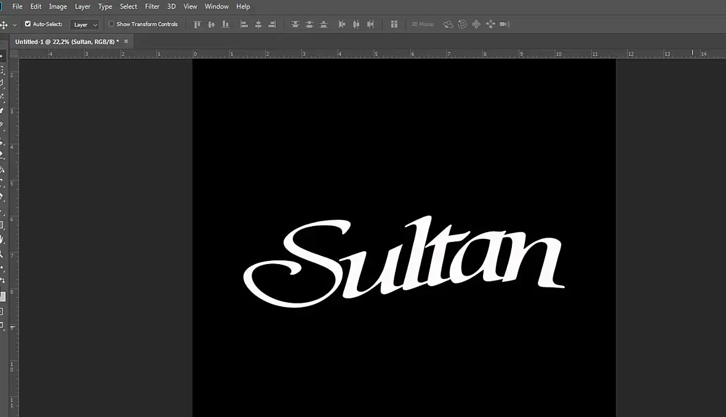Align bottom edges of layers
The image size is (726, 417).
click(225, 25)
